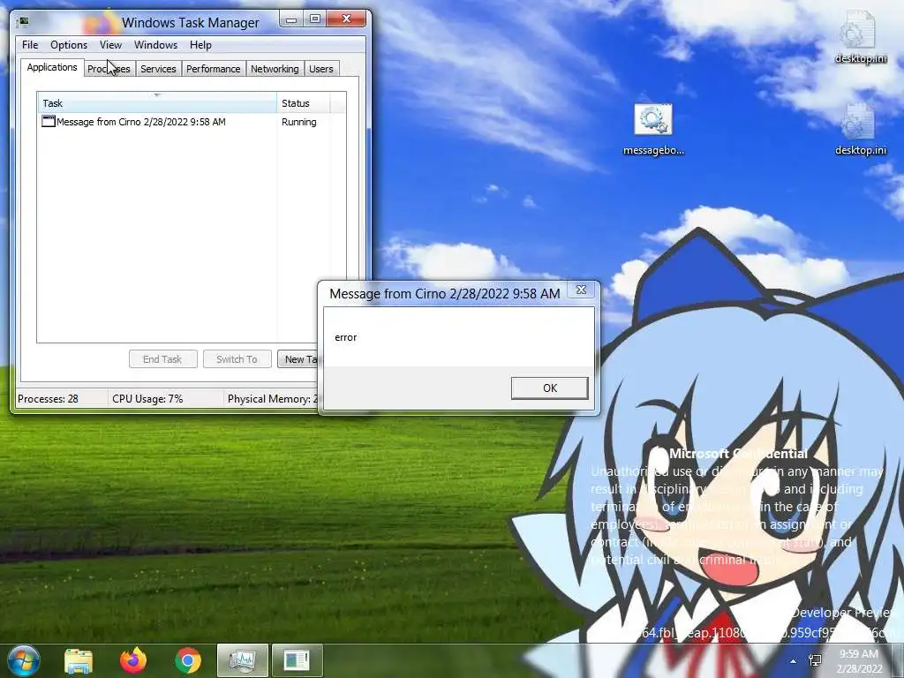Click the CPU Usage: 7% status entry
This screenshot has width=904, height=678.
147,398
